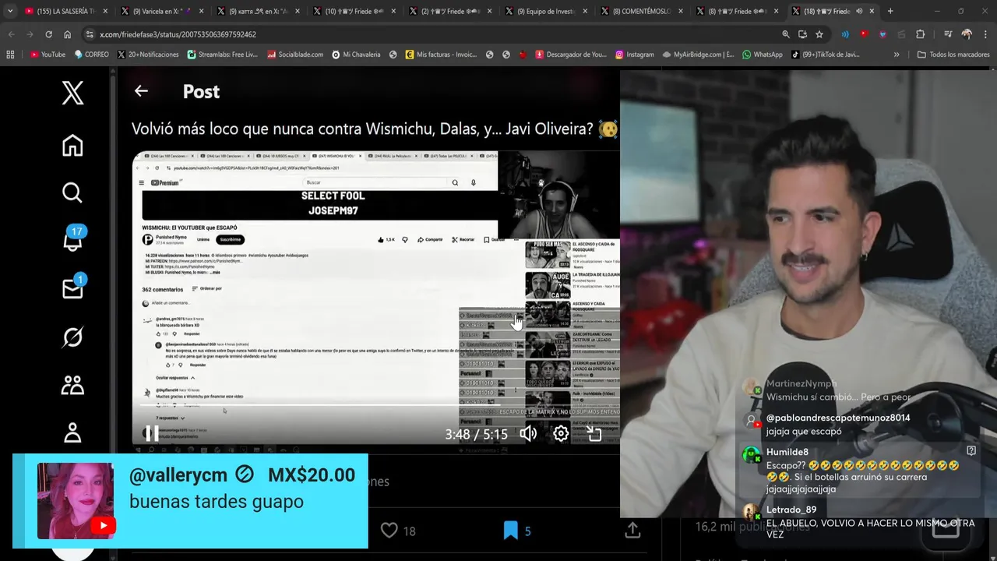Like the post with heart icon
997x561 pixels.
[389, 531]
